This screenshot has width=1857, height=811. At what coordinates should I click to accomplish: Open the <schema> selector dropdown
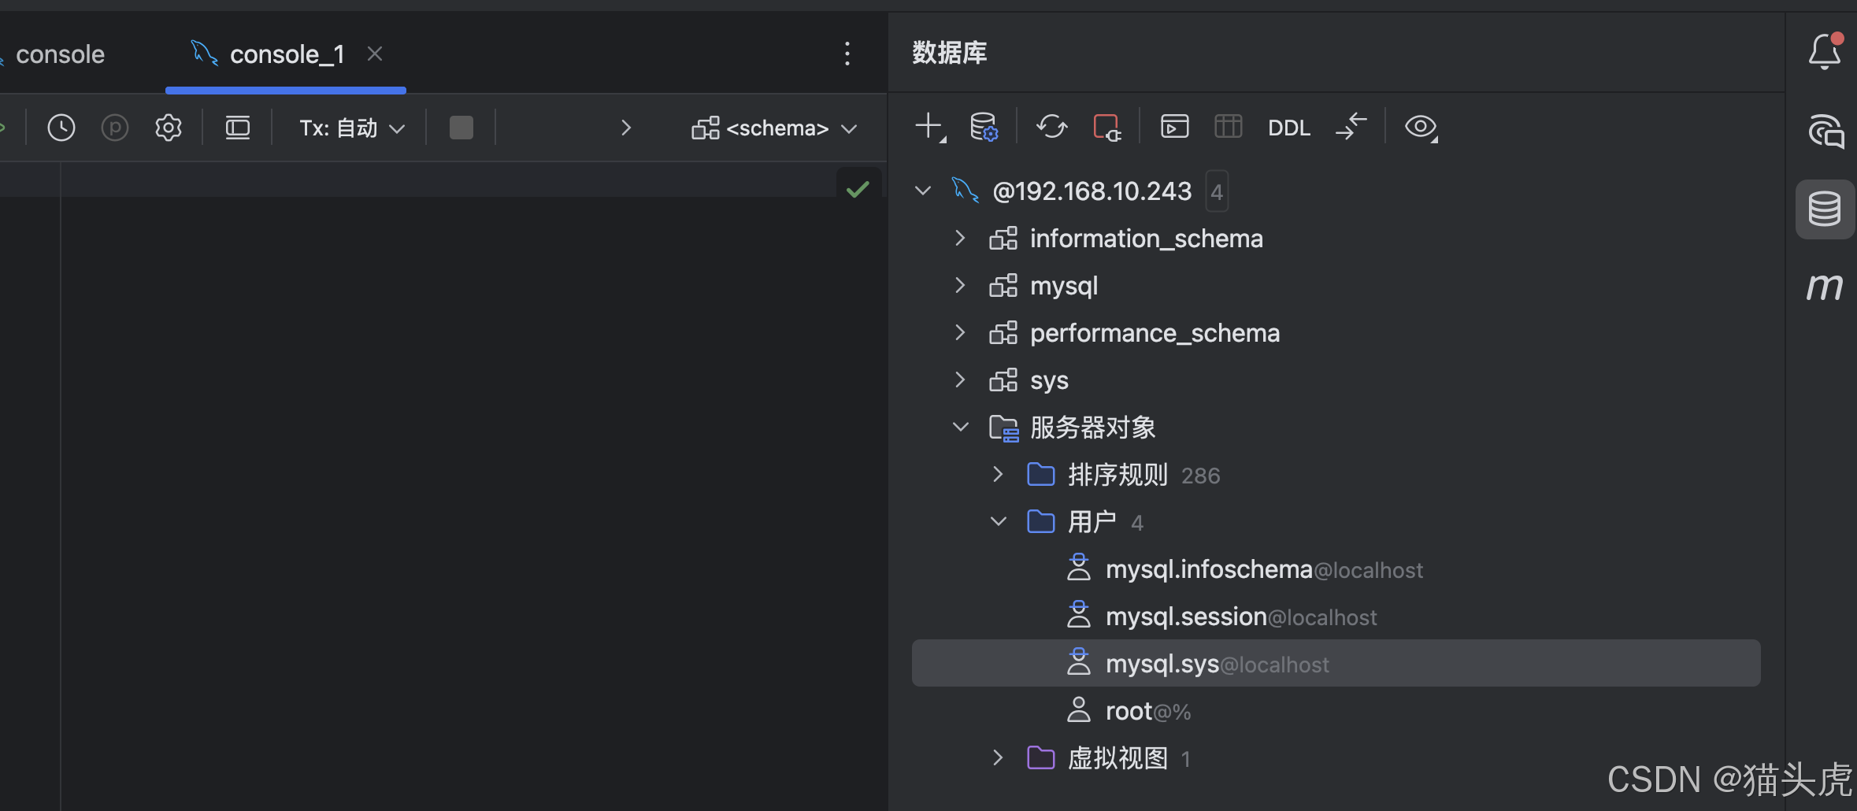(x=774, y=128)
